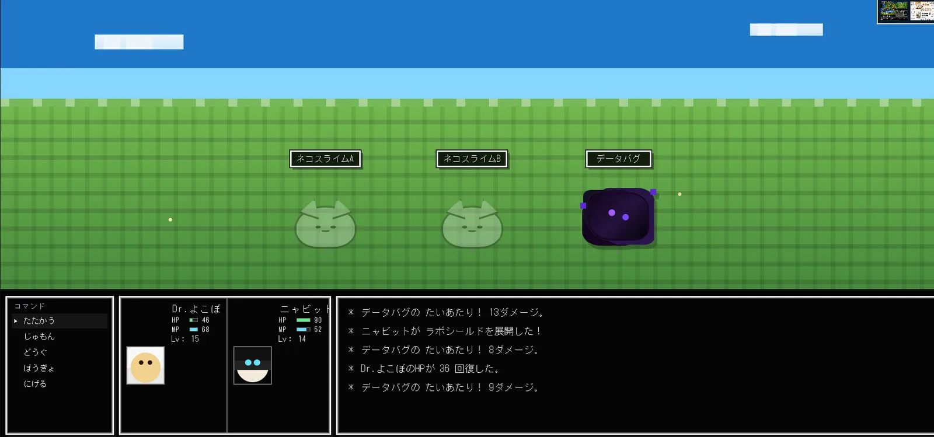Click the ネコスライムB name label
The image size is (934, 437).
(x=472, y=159)
